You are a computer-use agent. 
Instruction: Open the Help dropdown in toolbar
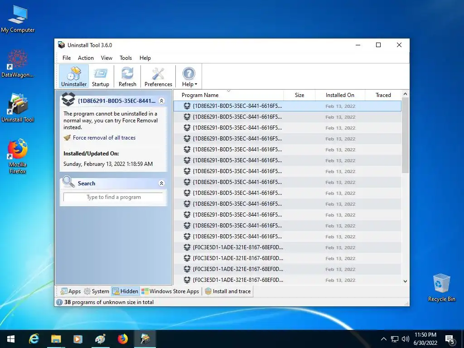[x=189, y=76]
